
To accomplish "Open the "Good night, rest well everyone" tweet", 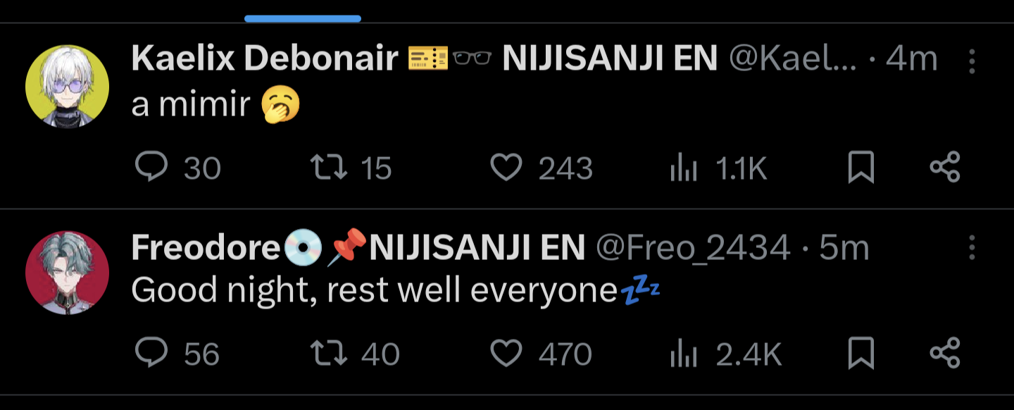I will [x=396, y=290].
